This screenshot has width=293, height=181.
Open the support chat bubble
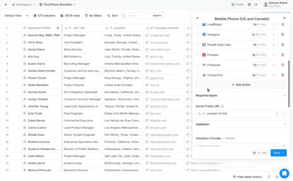(284, 173)
